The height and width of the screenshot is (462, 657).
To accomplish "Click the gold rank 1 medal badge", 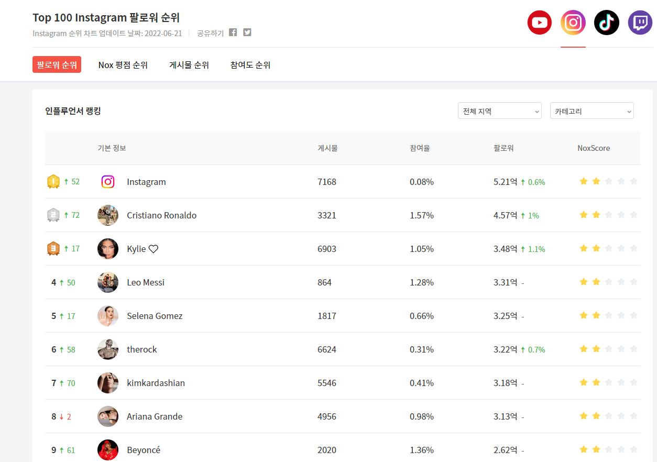I will click(x=53, y=182).
